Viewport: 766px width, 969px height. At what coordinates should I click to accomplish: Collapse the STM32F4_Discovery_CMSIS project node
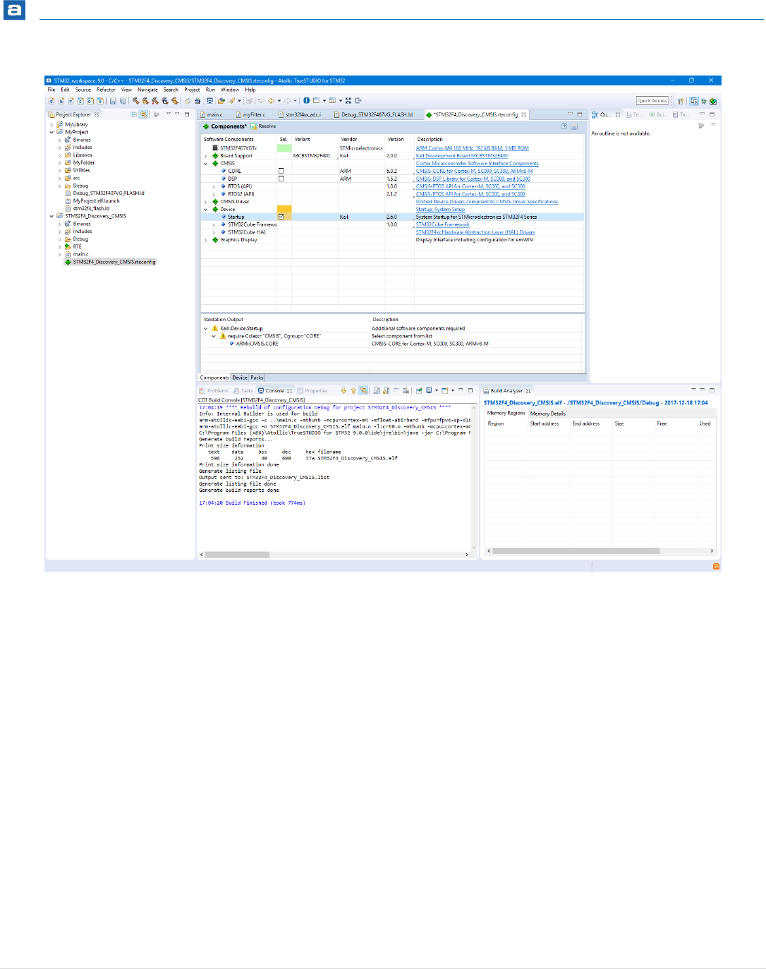(x=51, y=216)
